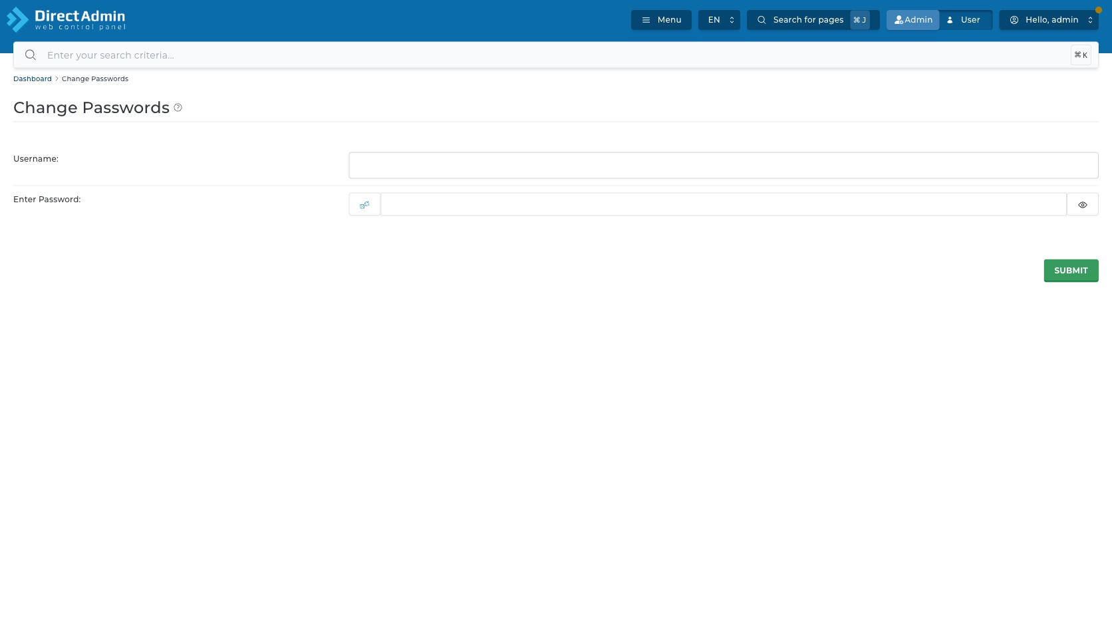Generate a random password with dice icon
Screen dimensions: 1112x626
[x=364, y=205]
